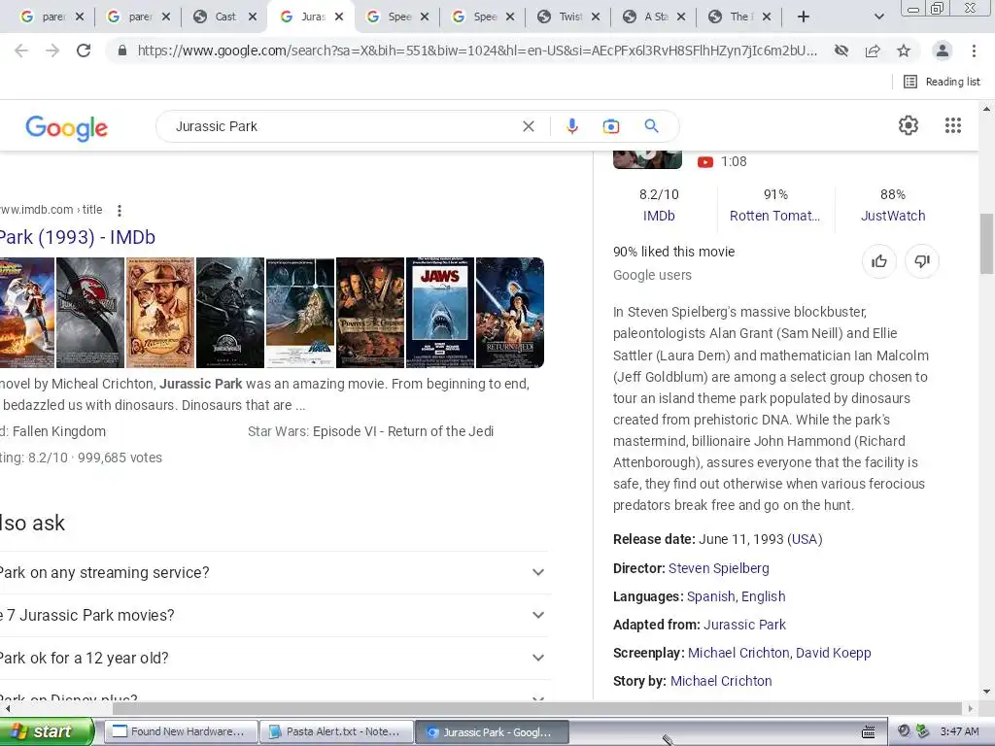Open Park (1993) - IMDb result
995x746 pixels.
pyautogui.click(x=78, y=237)
